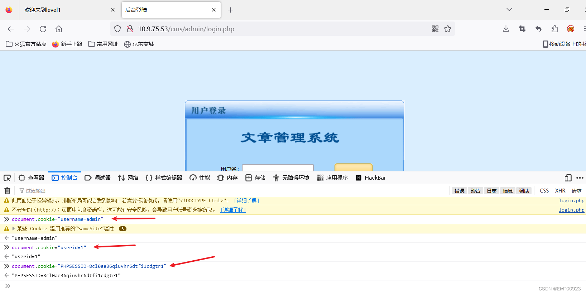Screen dimensions: 586x294
Task: Open the 火狐官方站点 bookmark folder
Action: (x=26, y=44)
